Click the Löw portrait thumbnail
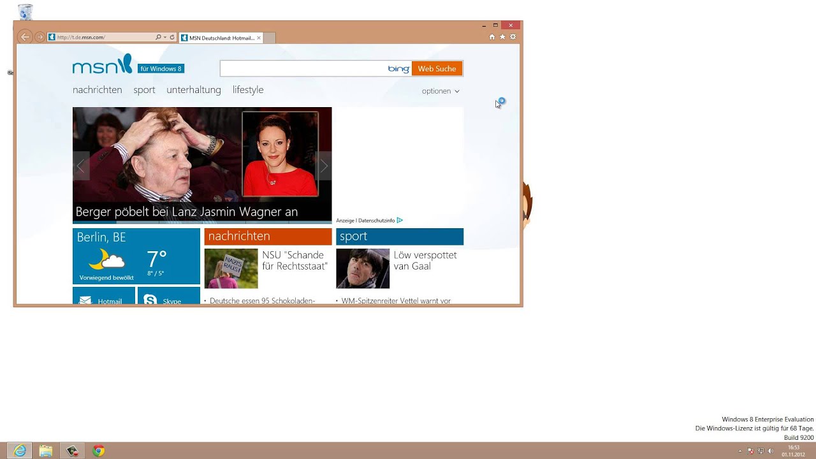The height and width of the screenshot is (459, 816). [363, 268]
